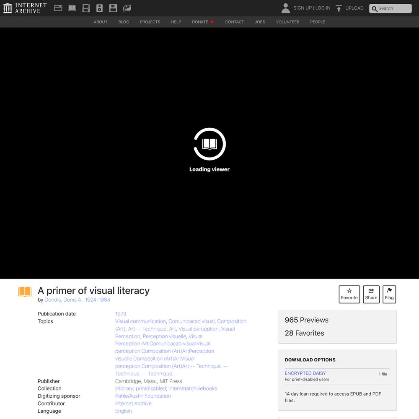Open the Perception visuelle topic link

[164, 336]
